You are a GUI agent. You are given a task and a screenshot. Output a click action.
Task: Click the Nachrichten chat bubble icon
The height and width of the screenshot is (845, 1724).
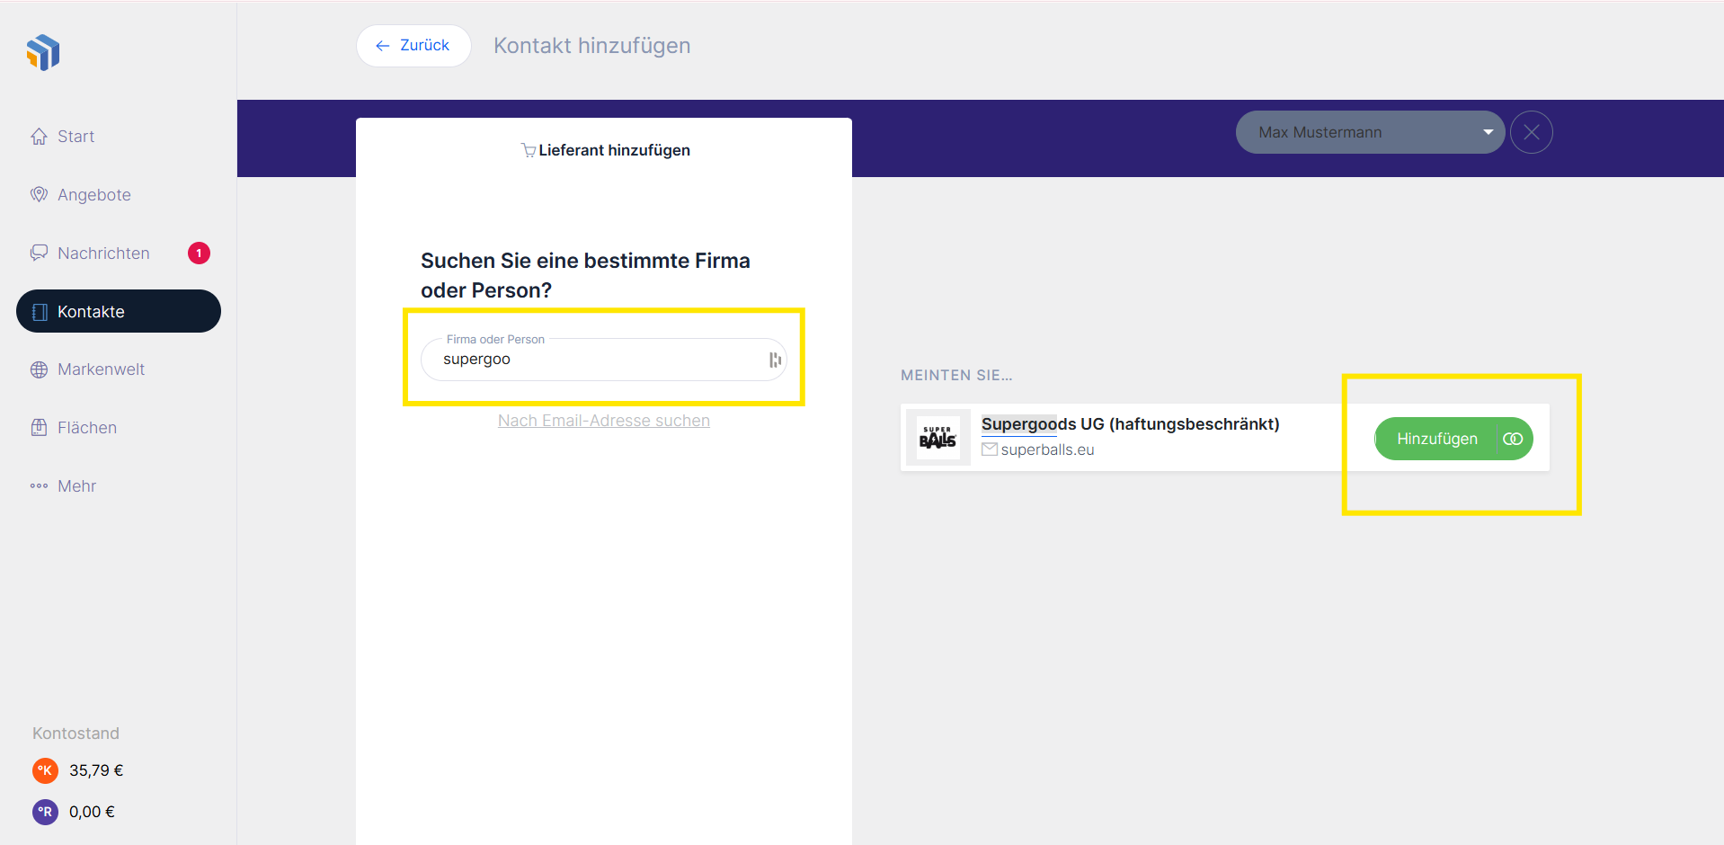point(39,253)
